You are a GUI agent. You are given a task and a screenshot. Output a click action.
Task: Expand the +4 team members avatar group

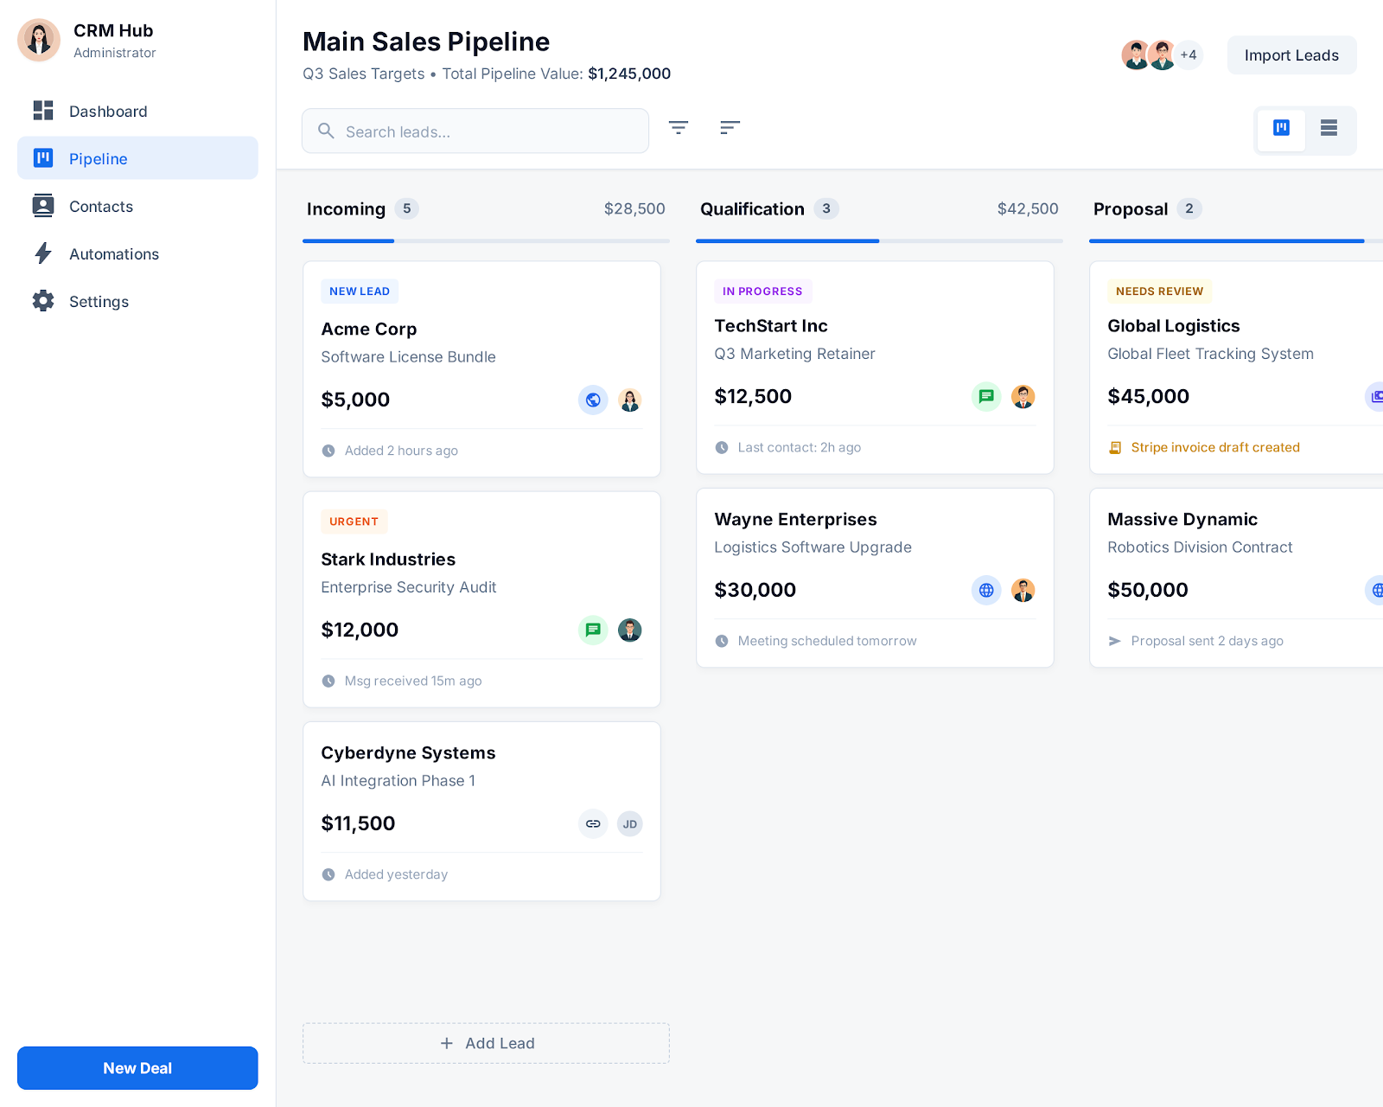[1189, 54]
